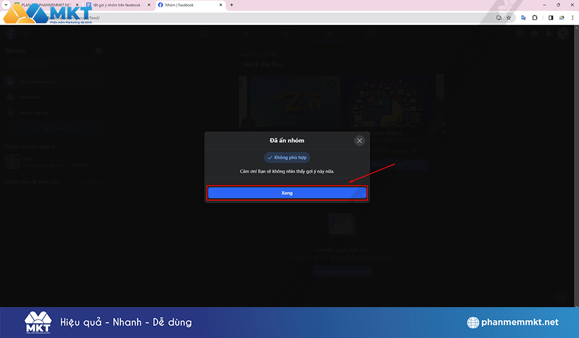Select Bảng feed của bạn in sidebar
Viewport: 579px width, 338px height.
tap(39, 82)
